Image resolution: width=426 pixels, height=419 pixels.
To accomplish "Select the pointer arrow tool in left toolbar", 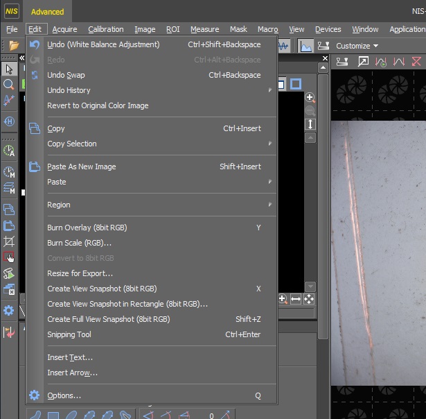I will point(9,69).
